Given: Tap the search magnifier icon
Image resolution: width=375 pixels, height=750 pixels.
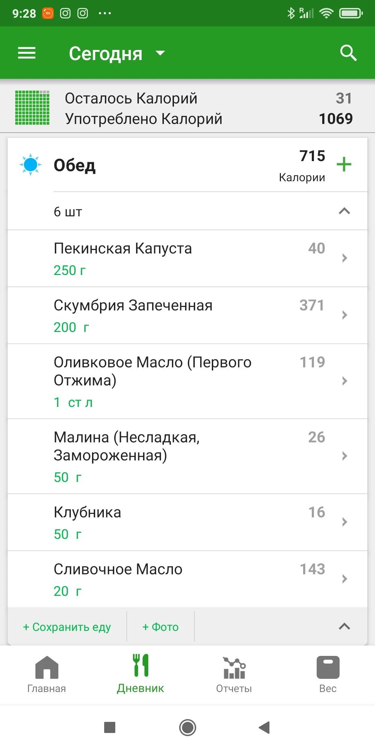Looking at the screenshot, I should (348, 53).
